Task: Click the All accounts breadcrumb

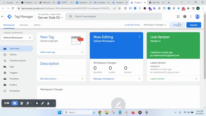Action: (43, 14)
